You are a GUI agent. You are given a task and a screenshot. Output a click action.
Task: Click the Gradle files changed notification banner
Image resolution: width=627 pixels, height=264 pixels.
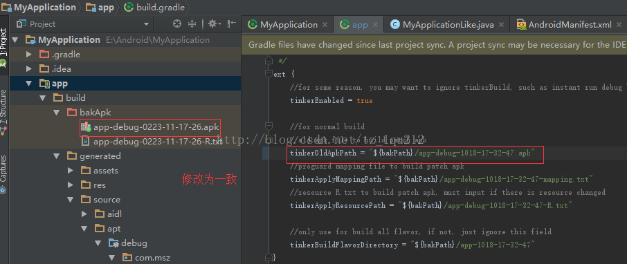coord(434,45)
